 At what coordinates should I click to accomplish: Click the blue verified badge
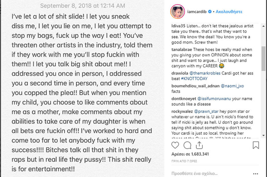tap(209, 12)
